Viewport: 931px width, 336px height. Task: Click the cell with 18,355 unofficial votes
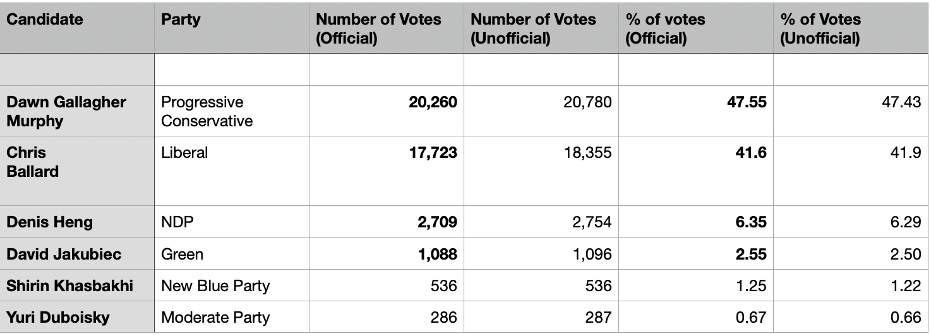541,171
